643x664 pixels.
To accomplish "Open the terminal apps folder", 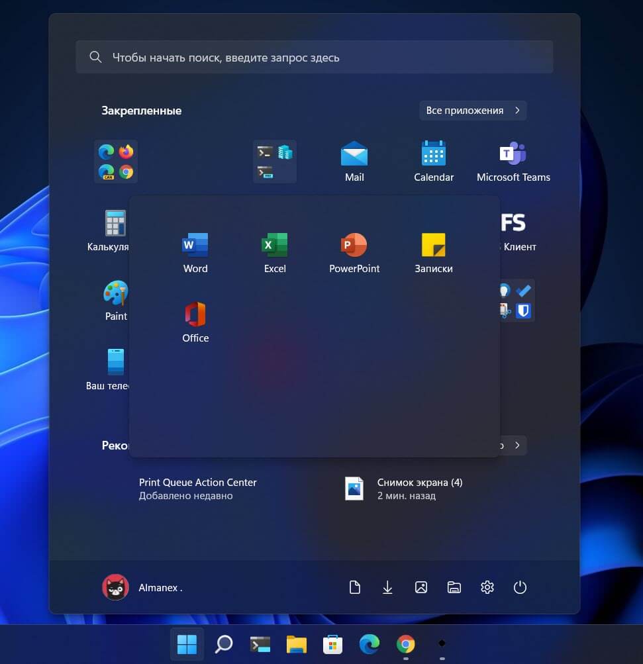I will tap(274, 162).
